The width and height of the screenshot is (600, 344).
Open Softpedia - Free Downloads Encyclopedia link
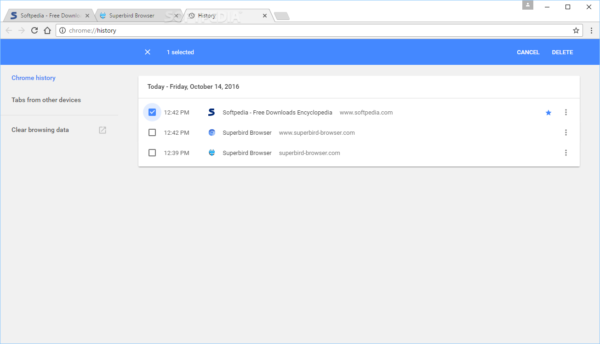click(x=277, y=112)
